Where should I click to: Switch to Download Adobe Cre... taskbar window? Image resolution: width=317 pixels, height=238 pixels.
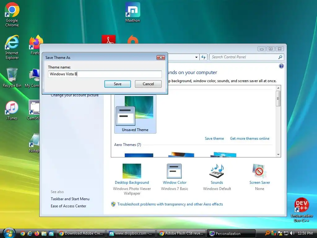click(81, 233)
